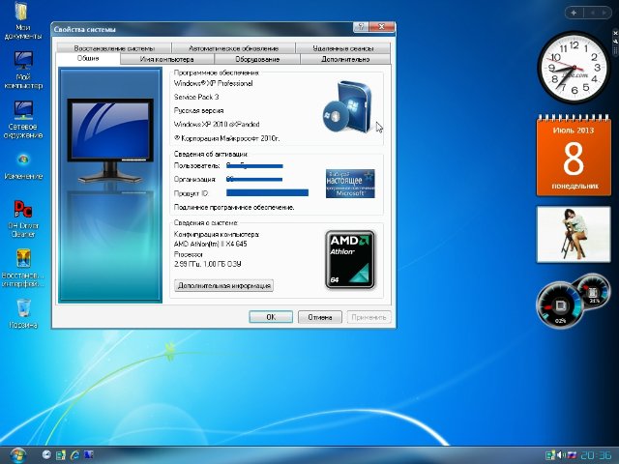Viewport: 619px width, 464px height.
Task: Click the genuine Microsoft software badge
Action: (x=350, y=183)
